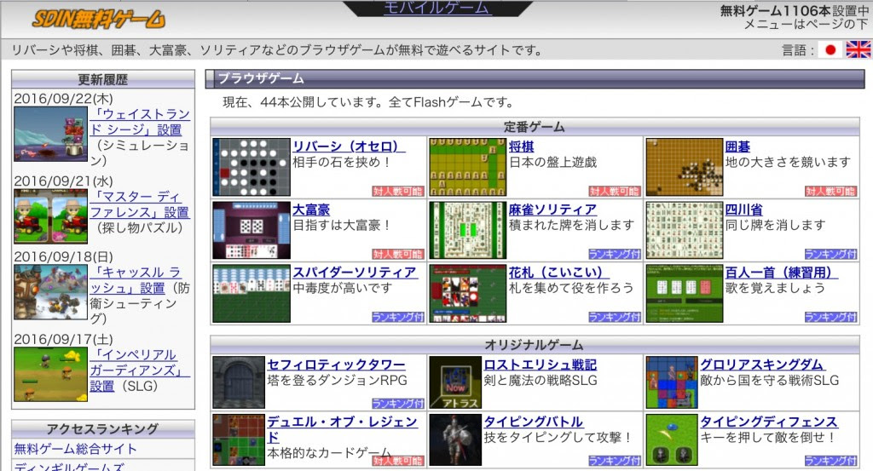
Task: Open the 花札（こいこい） link
Action: pos(559,273)
